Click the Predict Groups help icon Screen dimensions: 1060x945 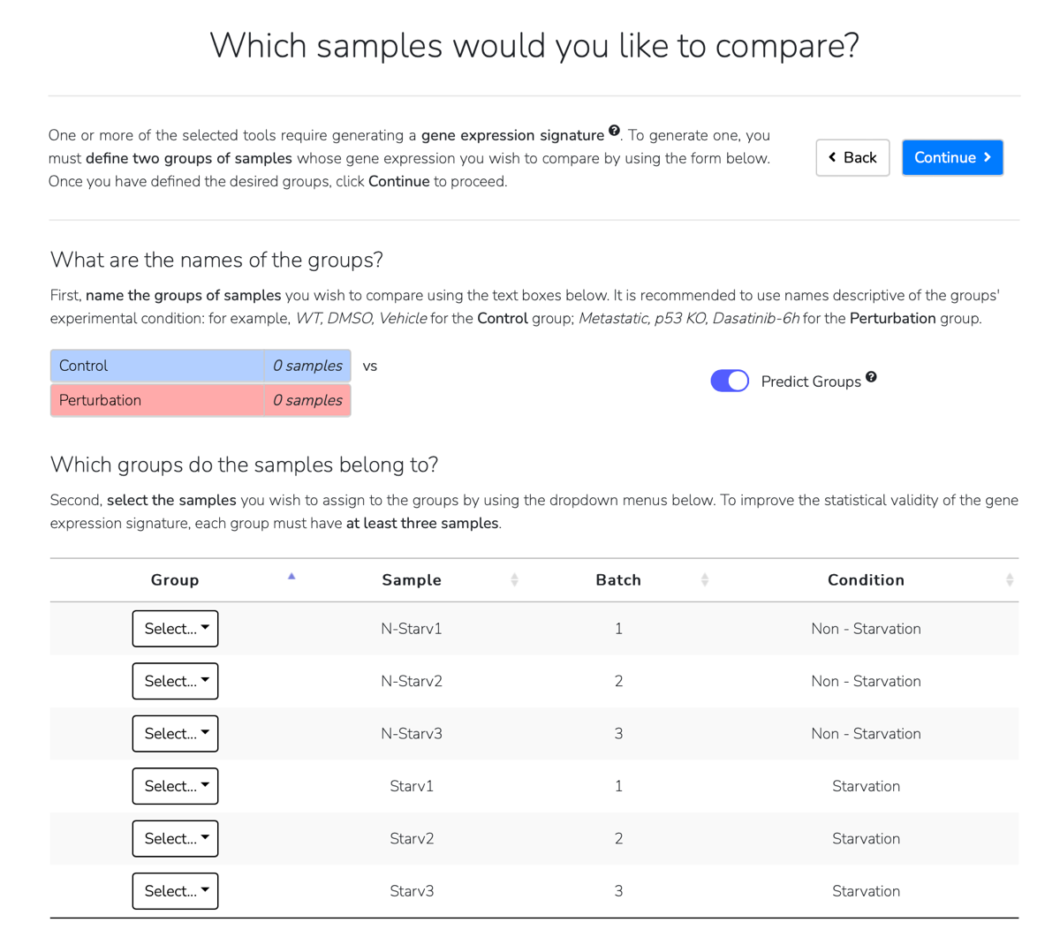(871, 377)
